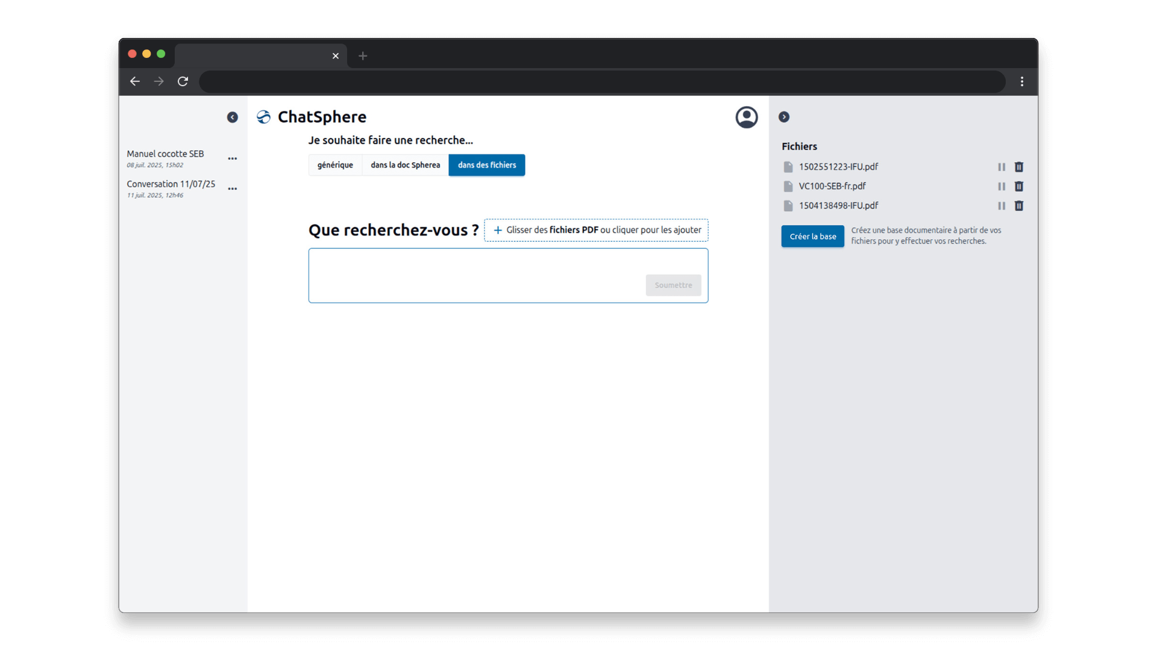Delete the 1502551223-IFU.pdf file

[1018, 167]
